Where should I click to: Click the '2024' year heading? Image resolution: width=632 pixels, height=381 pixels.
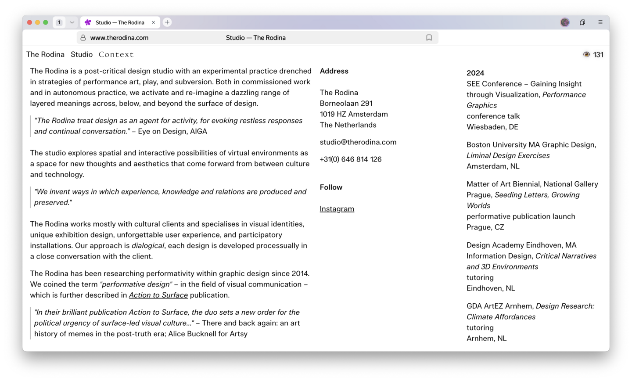(475, 73)
